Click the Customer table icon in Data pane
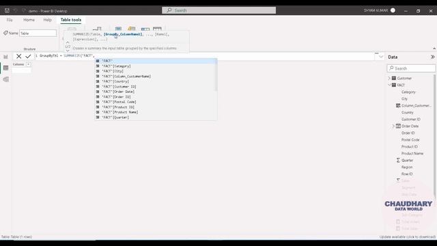The image size is (437, 246). pos(394,78)
